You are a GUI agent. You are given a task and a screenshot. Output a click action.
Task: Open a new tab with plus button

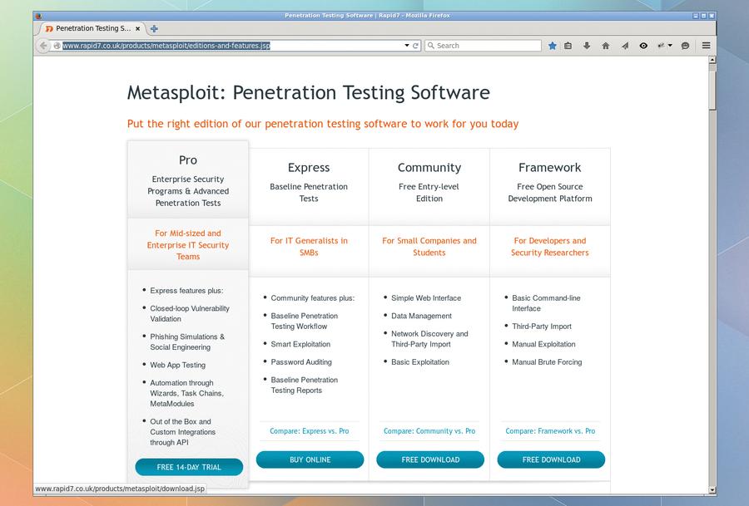tap(154, 28)
